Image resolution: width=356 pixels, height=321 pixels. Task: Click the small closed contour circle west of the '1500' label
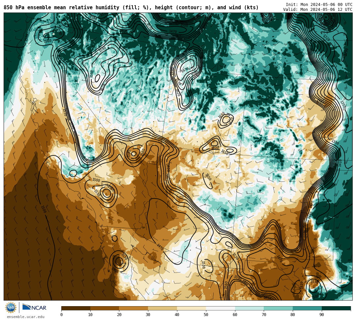tap(73, 173)
